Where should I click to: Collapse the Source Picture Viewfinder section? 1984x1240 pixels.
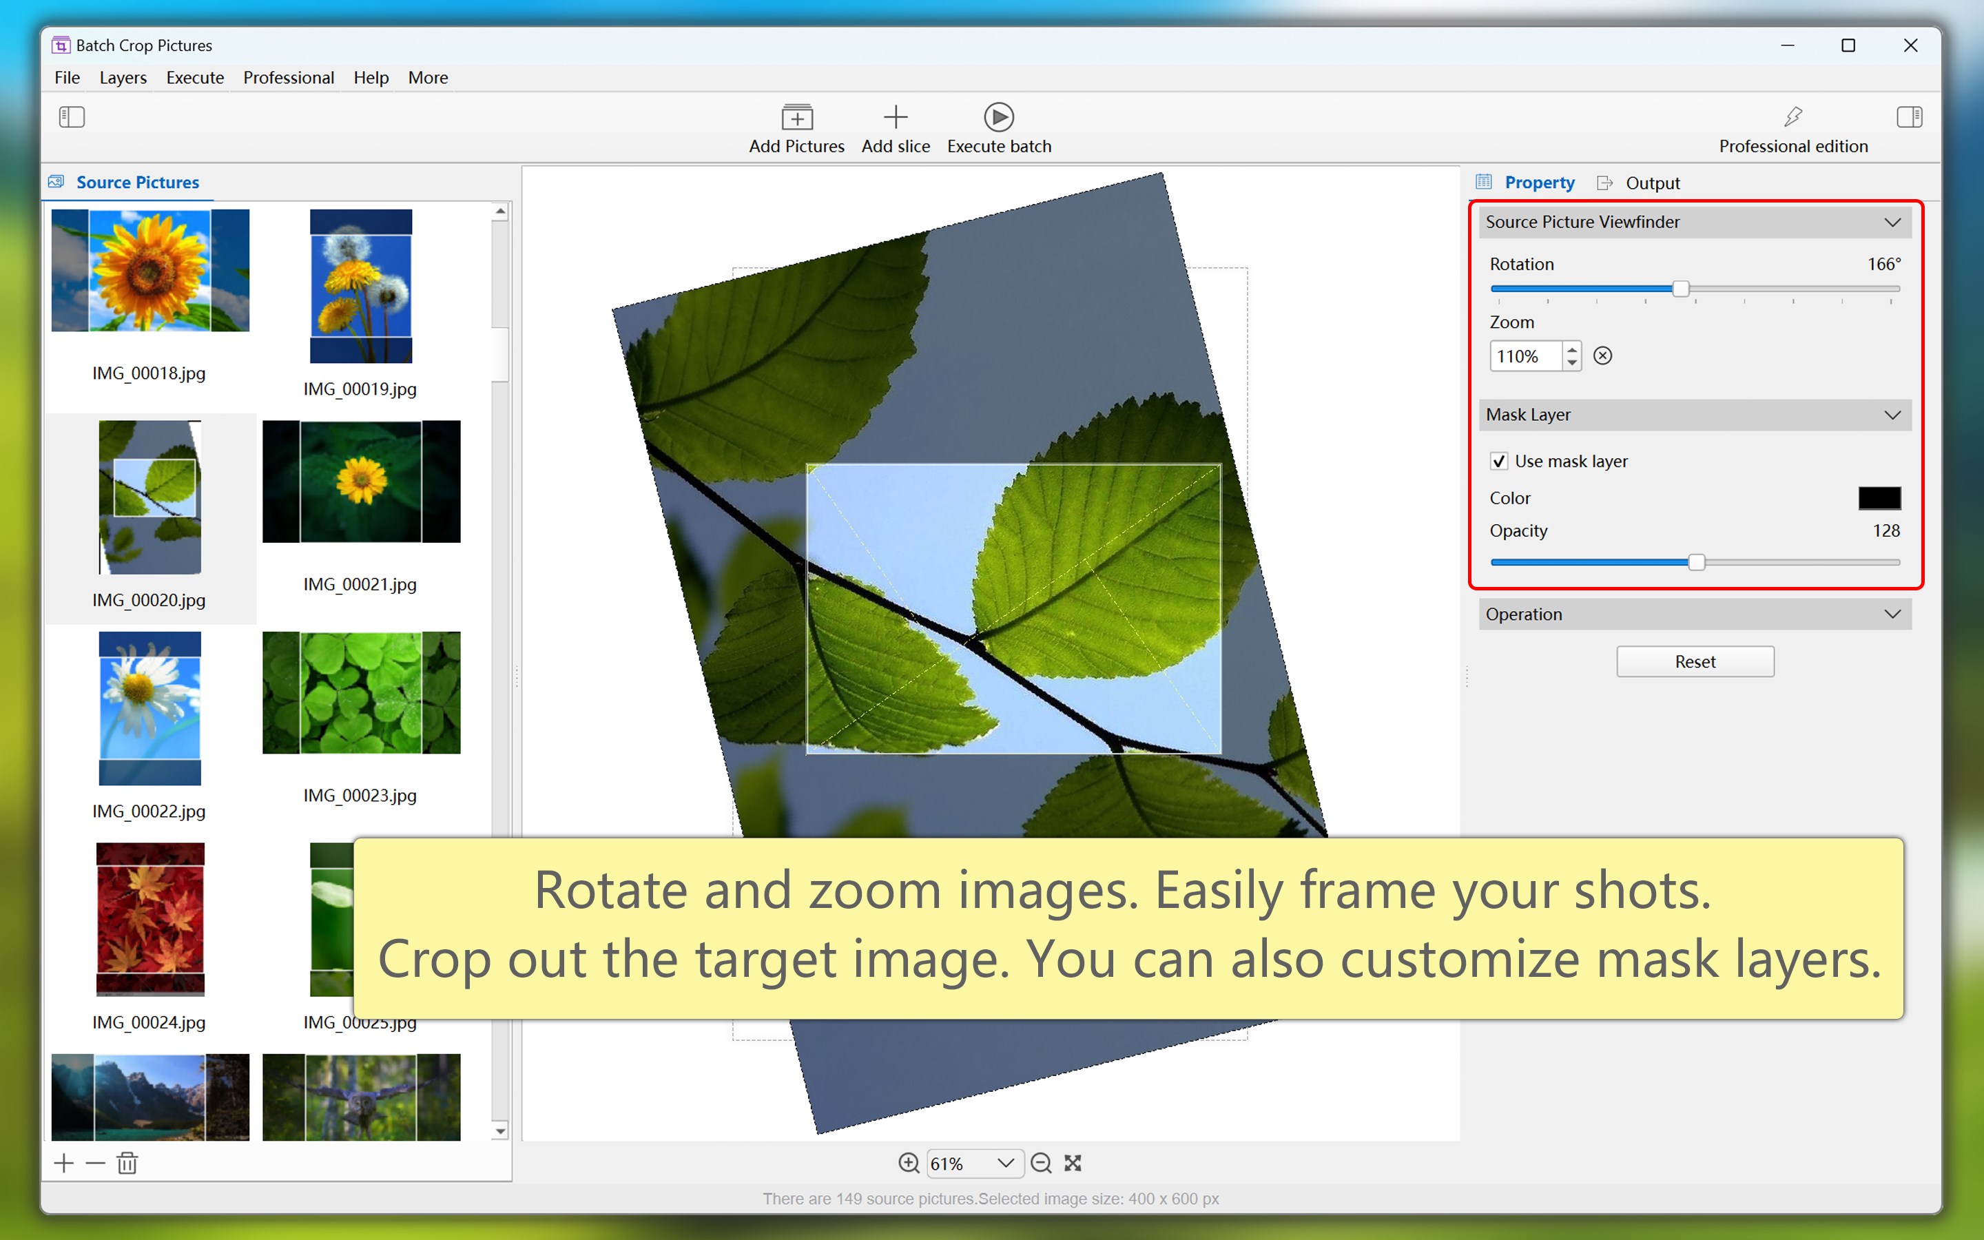(x=1892, y=223)
